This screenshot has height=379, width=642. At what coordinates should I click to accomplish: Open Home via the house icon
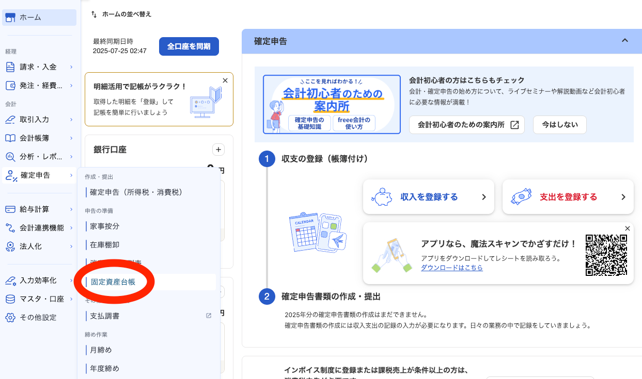(x=11, y=17)
